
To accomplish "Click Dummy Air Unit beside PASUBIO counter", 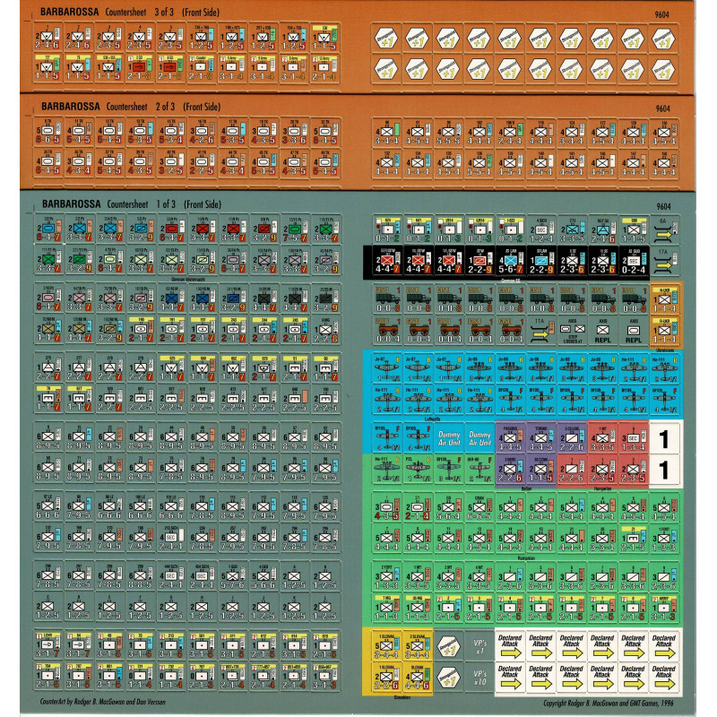I will (479, 437).
